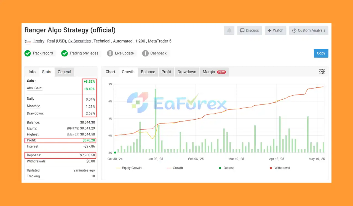Toggle the Withdrawal legend entry
Screen dimensions: 353x206
[280, 168]
